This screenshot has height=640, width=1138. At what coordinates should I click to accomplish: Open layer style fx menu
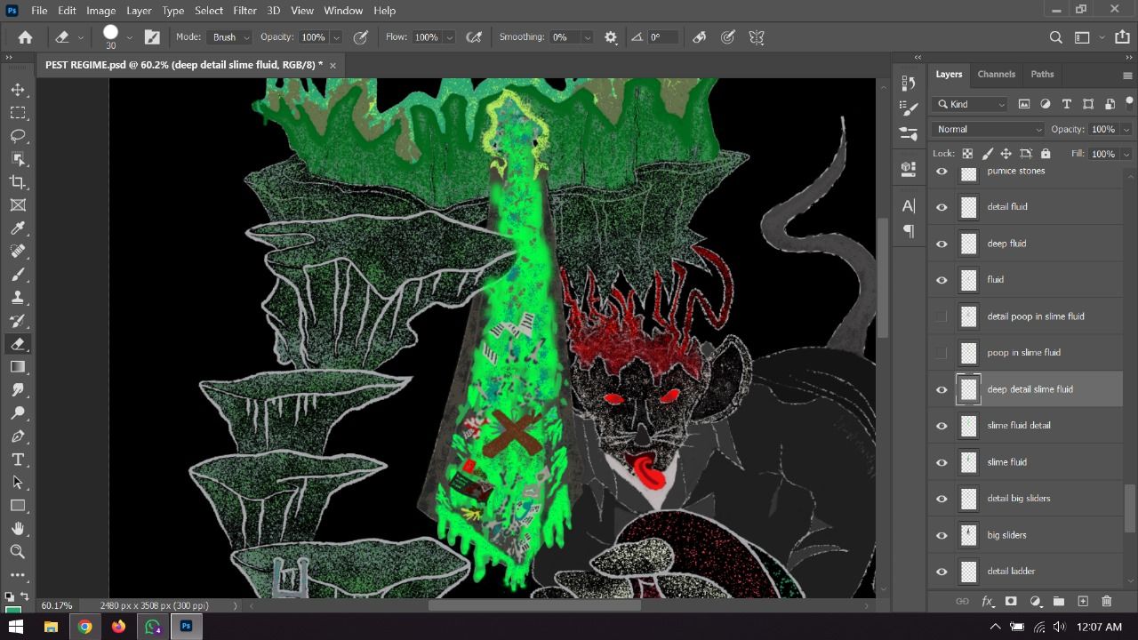(987, 602)
